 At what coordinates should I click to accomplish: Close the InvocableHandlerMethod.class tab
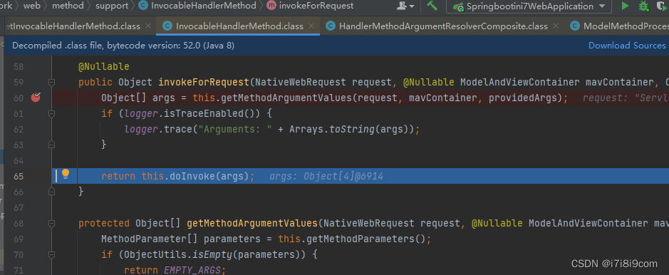click(x=312, y=26)
